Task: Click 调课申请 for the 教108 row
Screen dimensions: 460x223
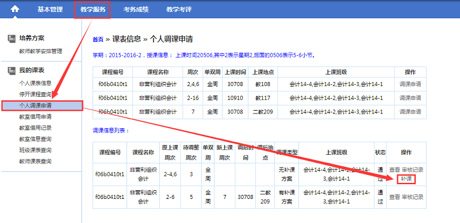Action: [410, 84]
